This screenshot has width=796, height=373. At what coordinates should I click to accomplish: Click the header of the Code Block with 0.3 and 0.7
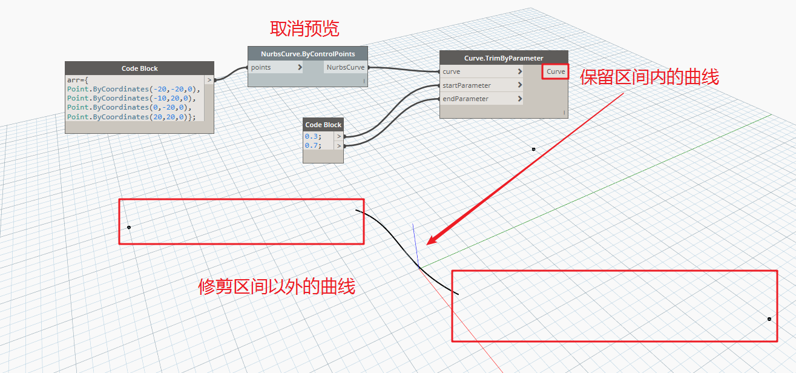(323, 125)
